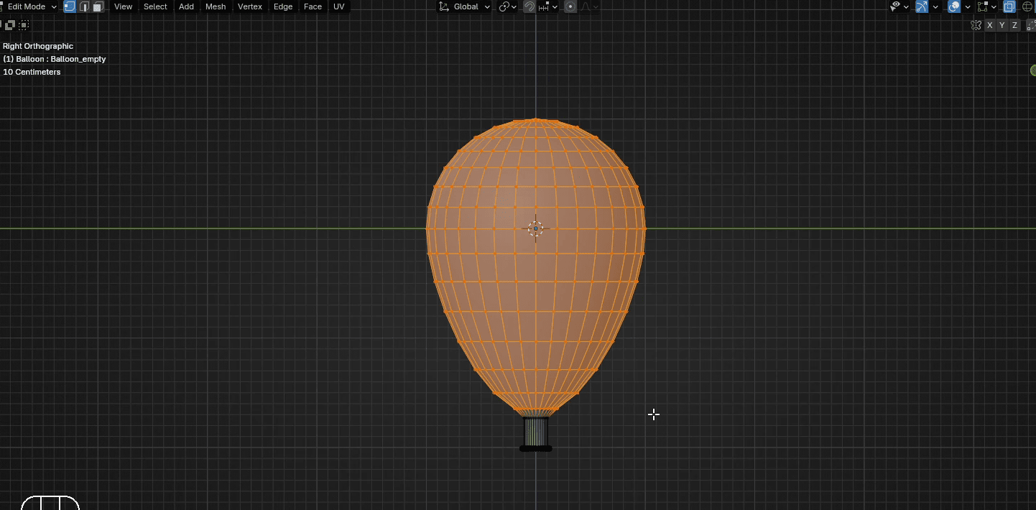Enable Z axis mirror
This screenshot has width=1036, height=510.
pyautogui.click(x=1014, y=25)
